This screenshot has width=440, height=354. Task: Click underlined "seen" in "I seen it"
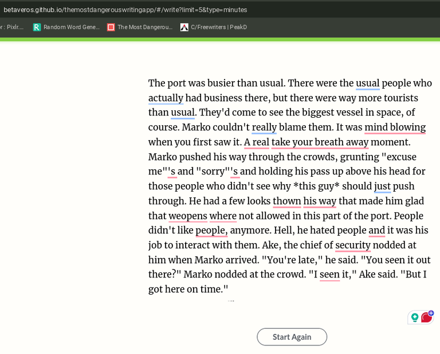pos(329,275)
